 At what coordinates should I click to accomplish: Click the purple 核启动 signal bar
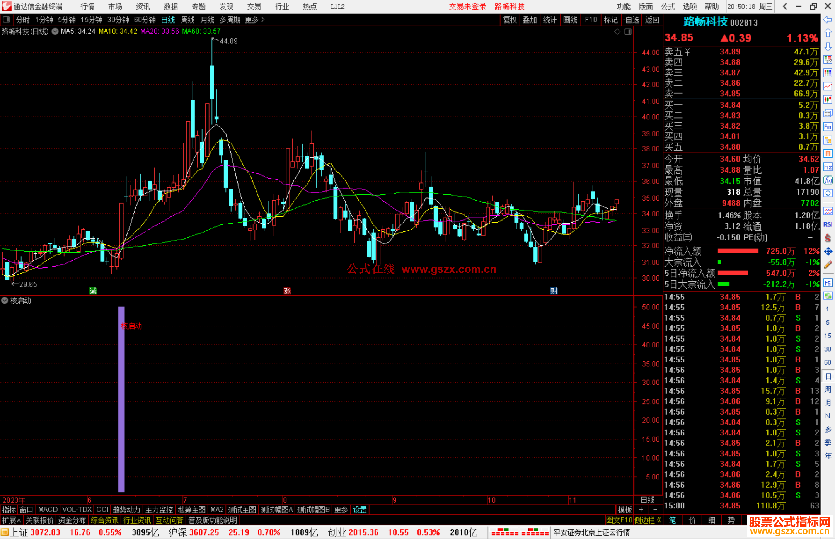[x=121, y=399]
